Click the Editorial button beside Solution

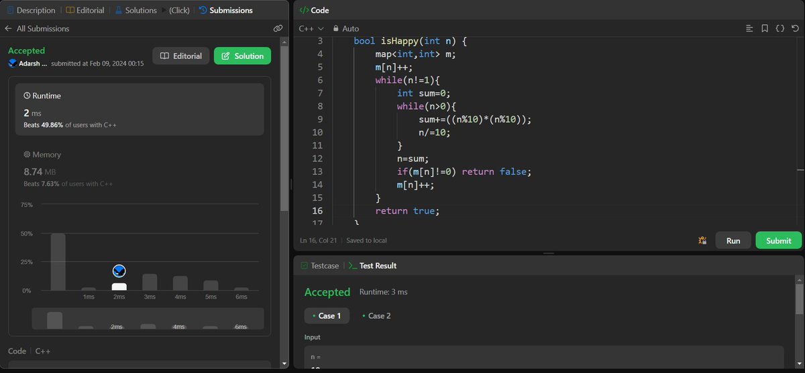pos(181,56)
